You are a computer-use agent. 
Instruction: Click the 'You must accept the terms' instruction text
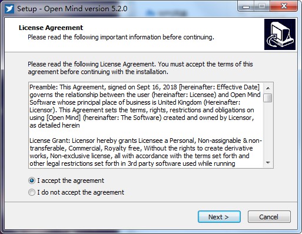click(205, 64)
